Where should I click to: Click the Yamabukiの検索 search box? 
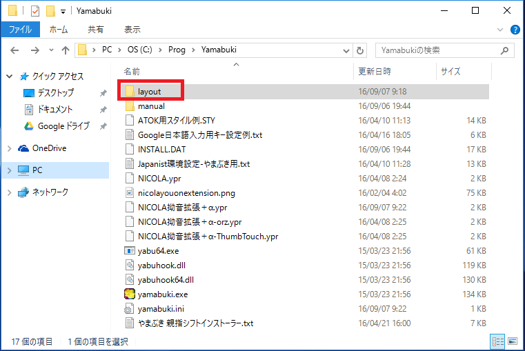click(445, 50)
